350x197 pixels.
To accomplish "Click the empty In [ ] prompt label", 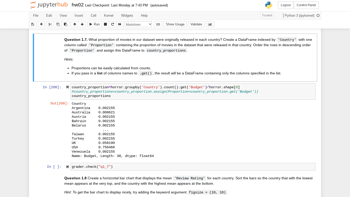I will coord(54,167).
